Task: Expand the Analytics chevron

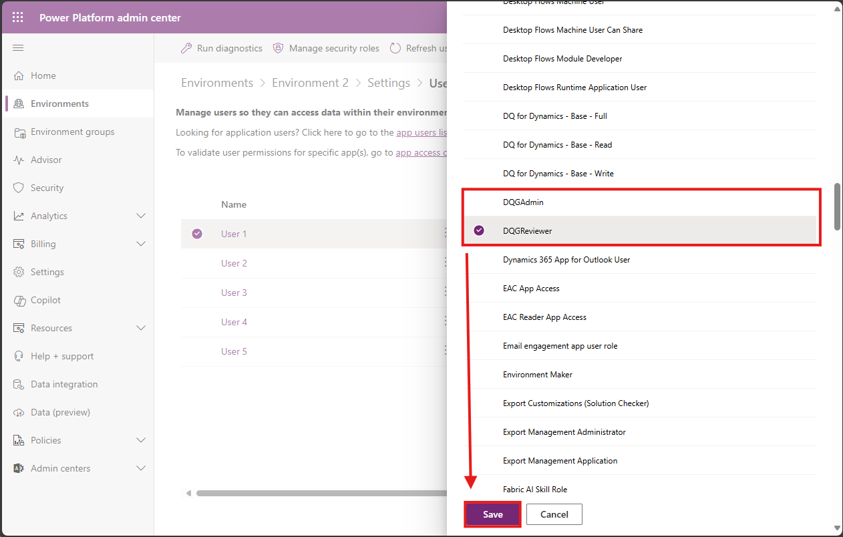Action: [141, 216]
